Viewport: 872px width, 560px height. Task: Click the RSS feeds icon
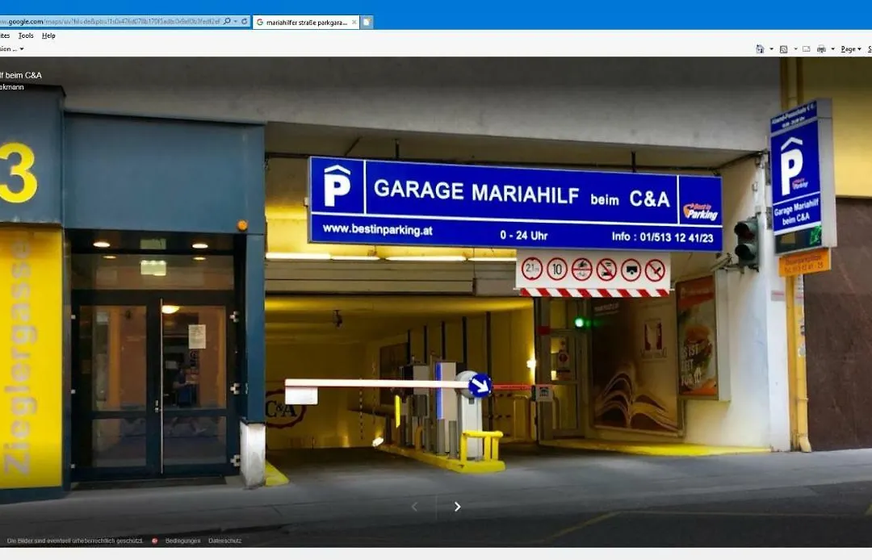coord(783,49)
